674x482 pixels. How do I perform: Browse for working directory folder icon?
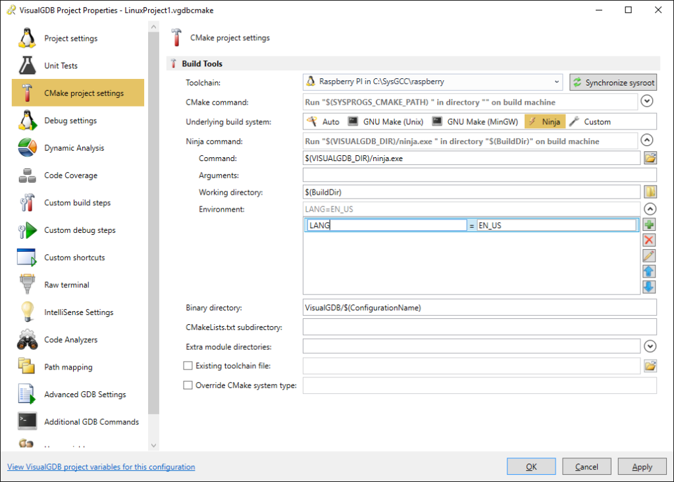tap(650, 192)
